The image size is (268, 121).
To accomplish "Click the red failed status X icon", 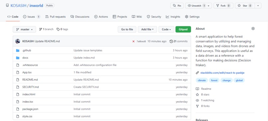I will (x=133, y=41).
